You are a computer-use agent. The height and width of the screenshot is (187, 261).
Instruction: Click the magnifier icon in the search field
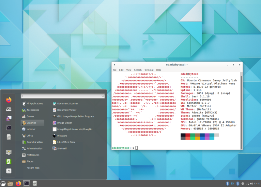click(x=103, y=96)
